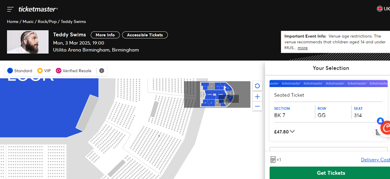Viewport: 390px width, 179px height.
Task: Remove ticket with the trash icon
Action: point(378,132)
